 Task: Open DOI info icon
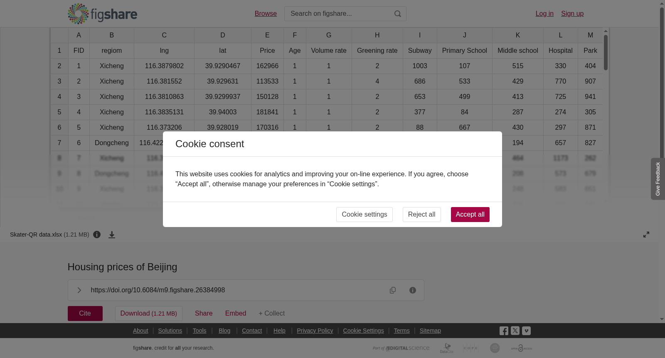click(x=413, y=290)
